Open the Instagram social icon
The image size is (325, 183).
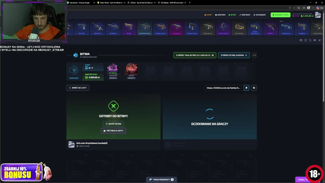(x=305, y=40)
